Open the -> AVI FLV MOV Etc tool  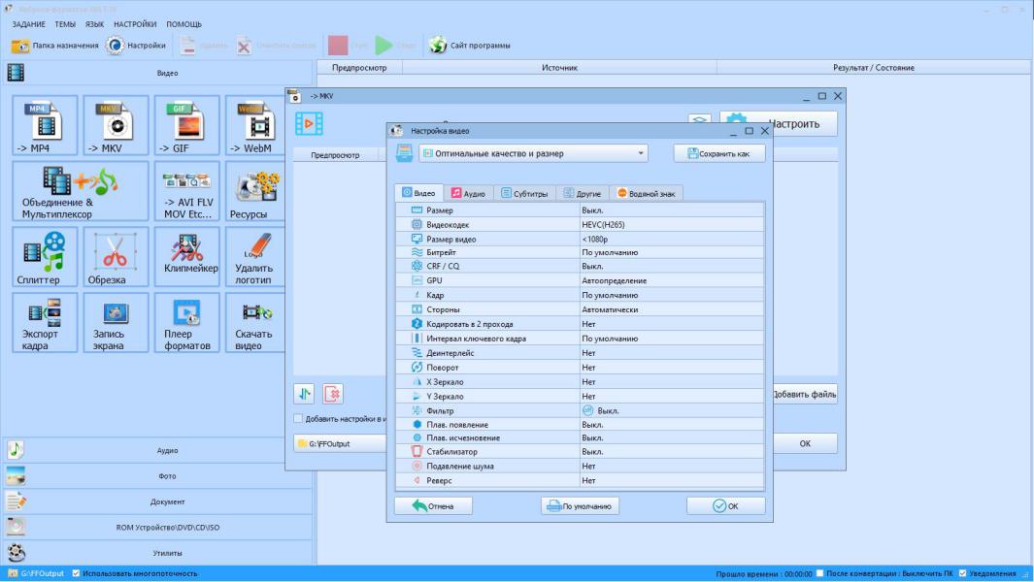[187, 191]
